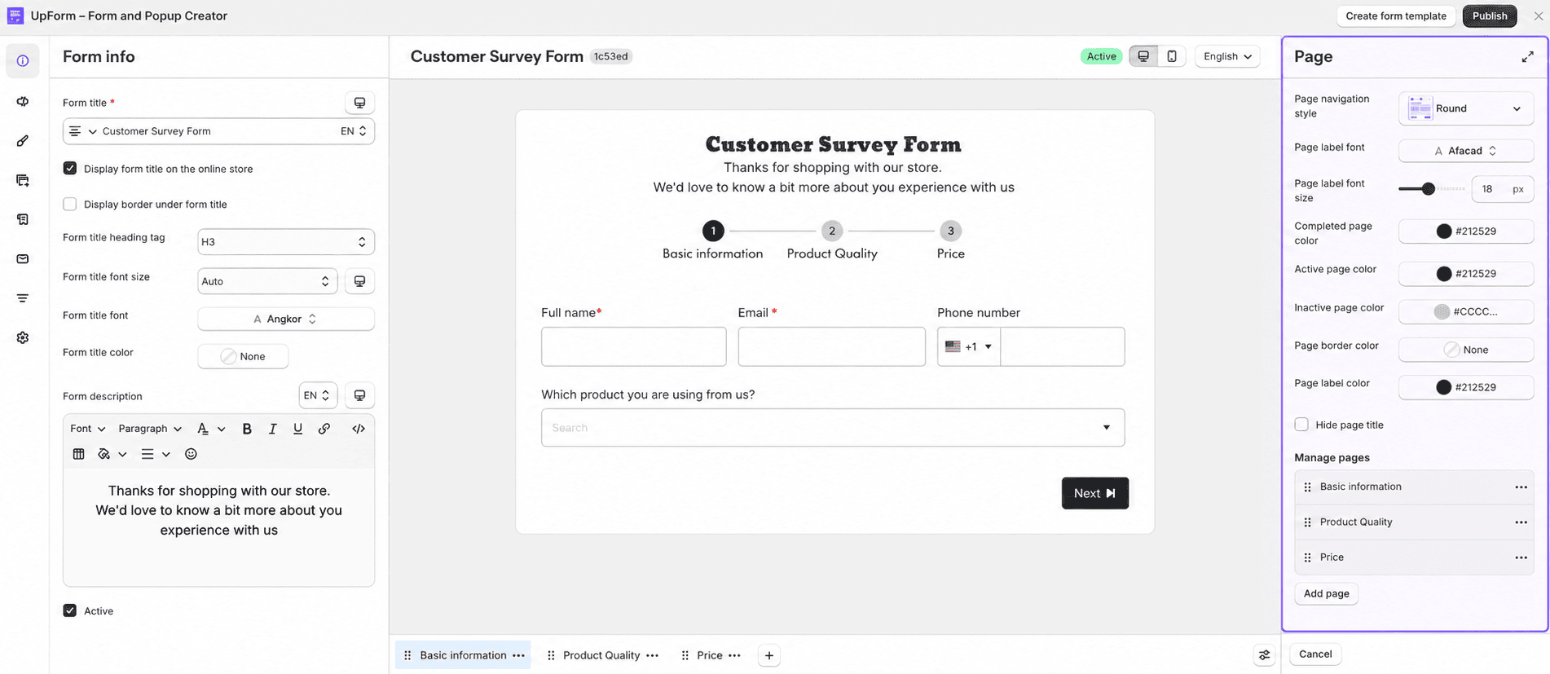The height and width of the screenshot is (674, 1550).
Task: Go to step 2 Product Quality
Action: point(832,231)
